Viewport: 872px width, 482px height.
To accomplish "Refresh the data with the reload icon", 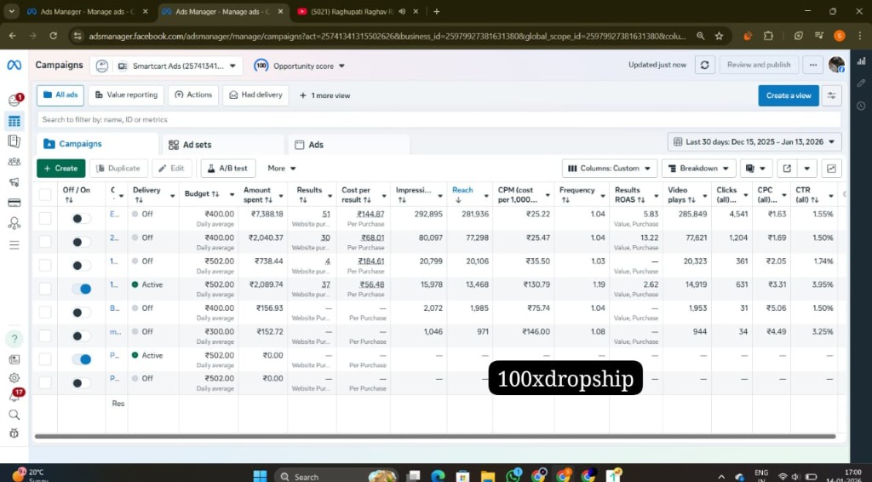I will point(704,65).
